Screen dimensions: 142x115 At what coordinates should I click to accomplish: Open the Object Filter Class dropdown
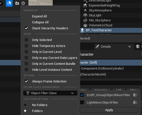[x=50, y=93]
